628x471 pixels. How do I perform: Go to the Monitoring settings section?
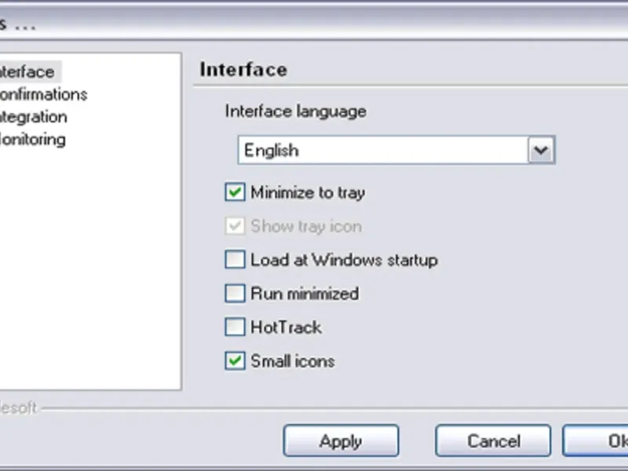(x=33, y=141)
